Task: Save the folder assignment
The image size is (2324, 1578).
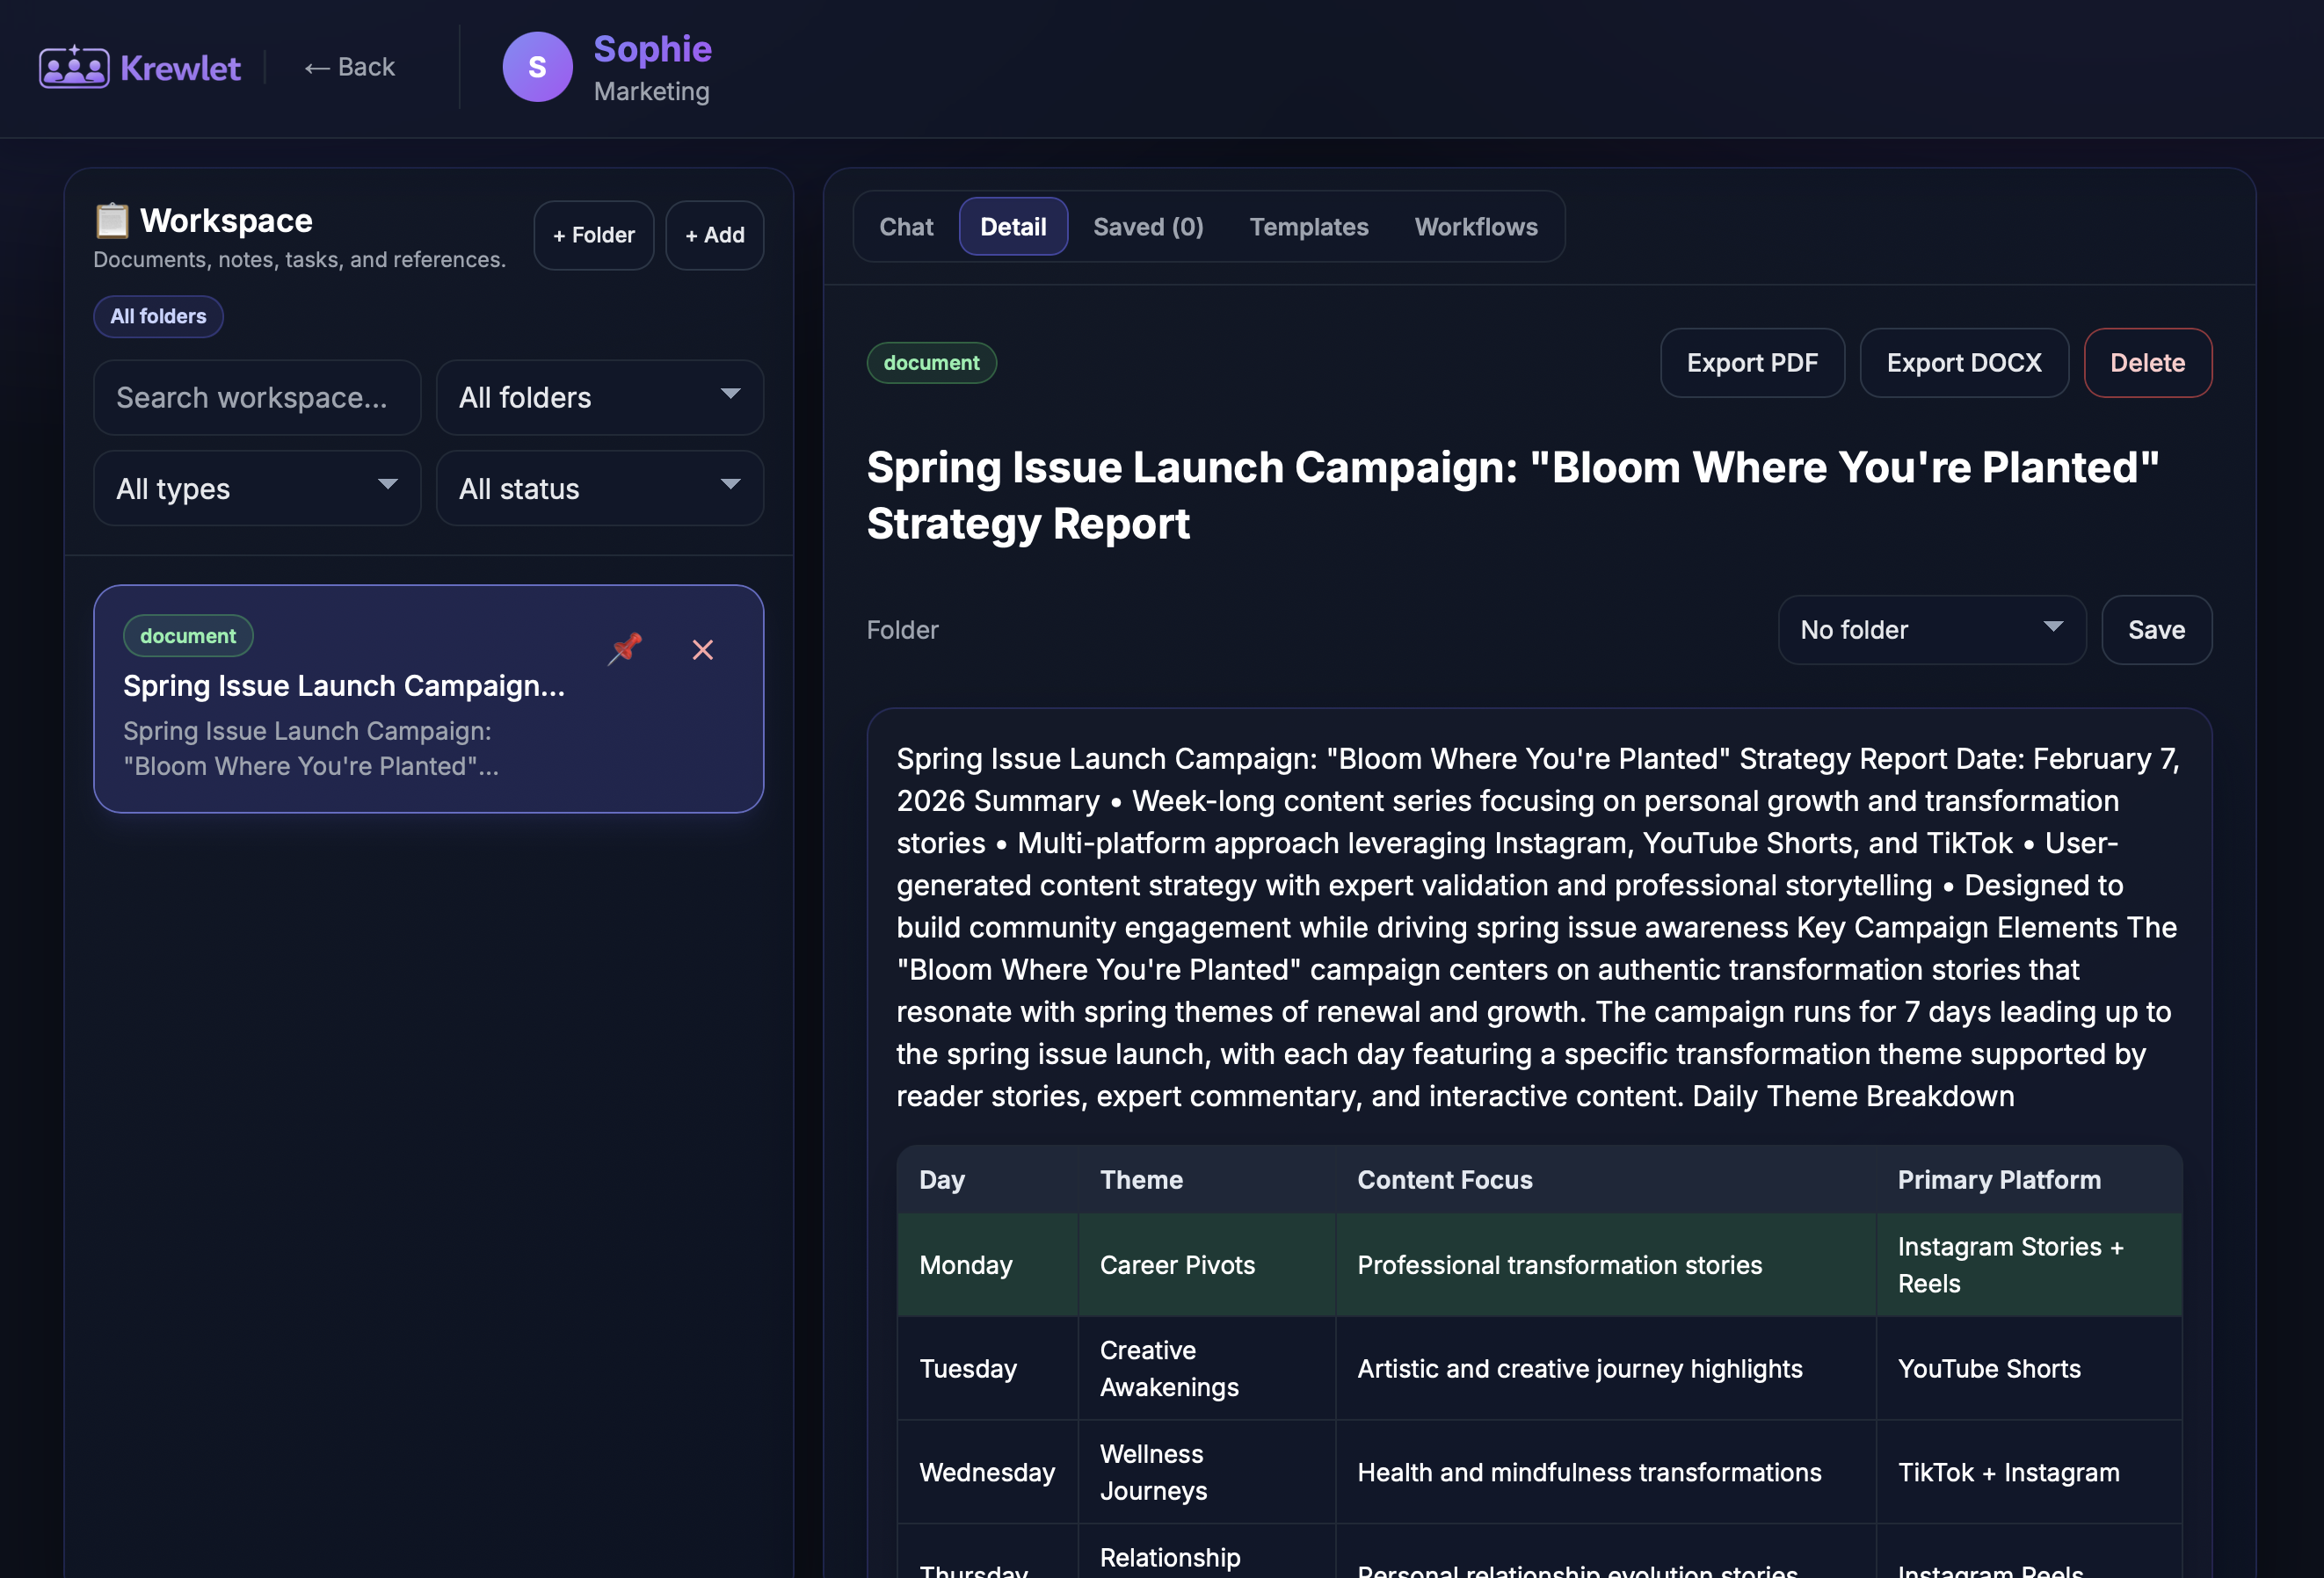Action: pos(2156,630)
